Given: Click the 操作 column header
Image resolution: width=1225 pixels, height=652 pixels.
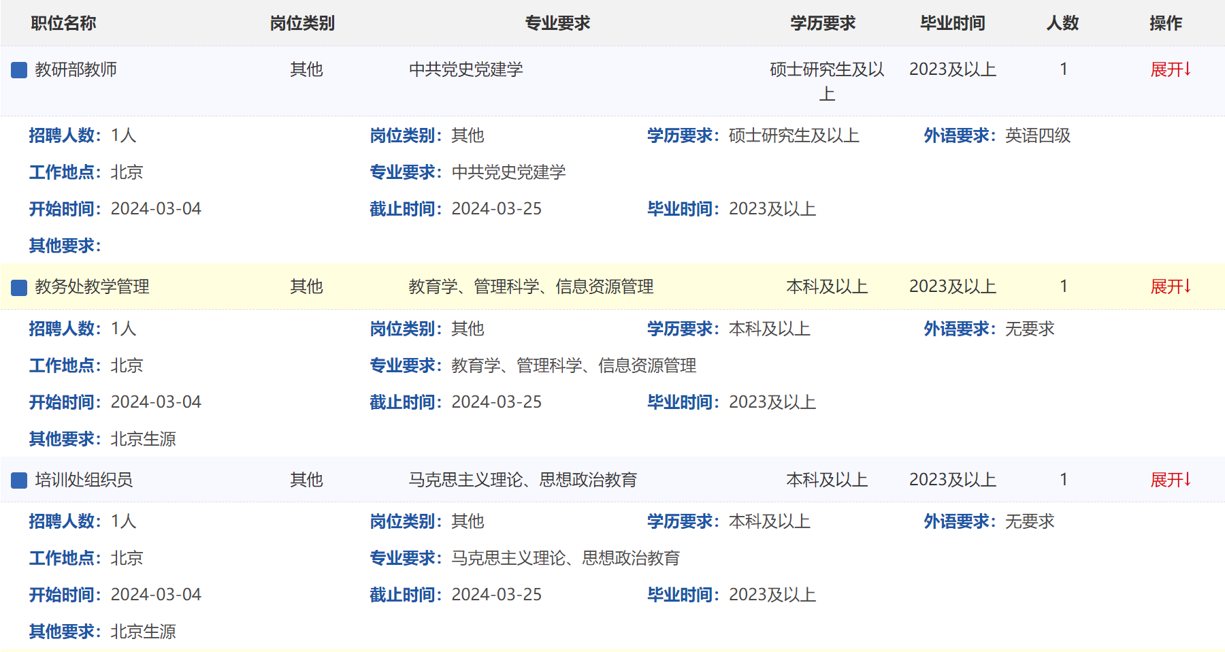Looking at the screenshot, I should click(1166, 23).
